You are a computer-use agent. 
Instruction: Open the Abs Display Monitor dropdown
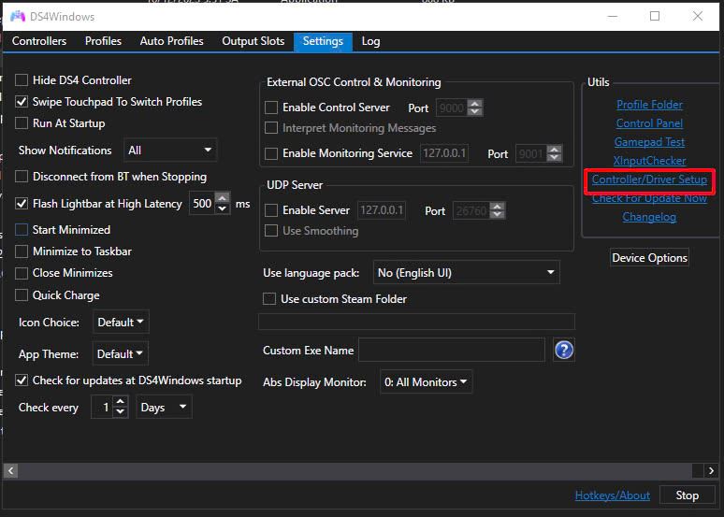[x=426, y=381]
